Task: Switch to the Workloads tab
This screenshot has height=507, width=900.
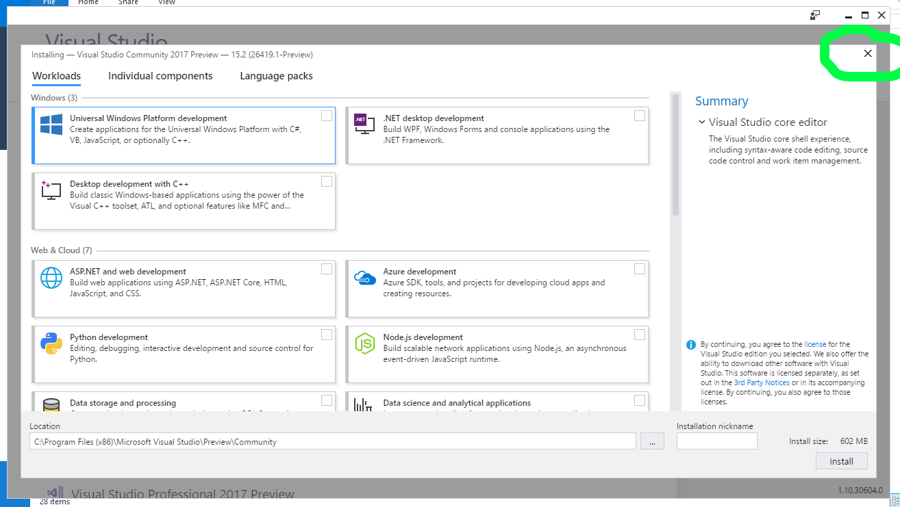Action: pos(57,76)
